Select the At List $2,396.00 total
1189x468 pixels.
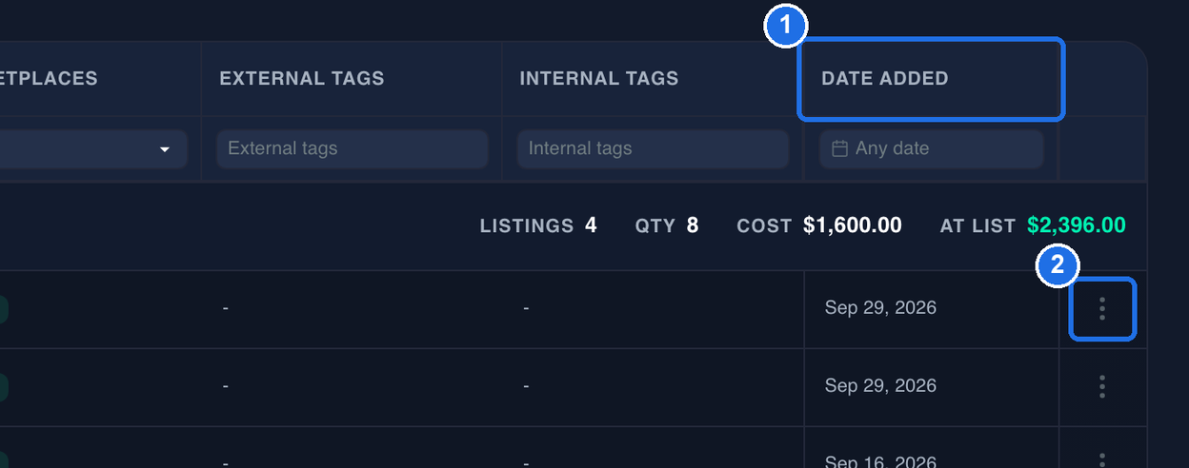[x=1033, y=225]
